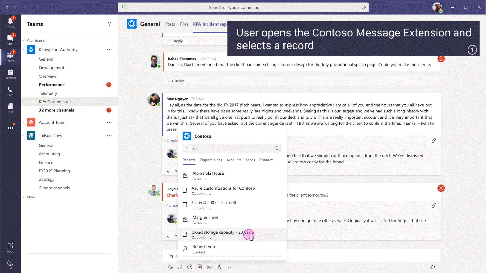Click the GIF icon in compose toolbar

(199, 267)
